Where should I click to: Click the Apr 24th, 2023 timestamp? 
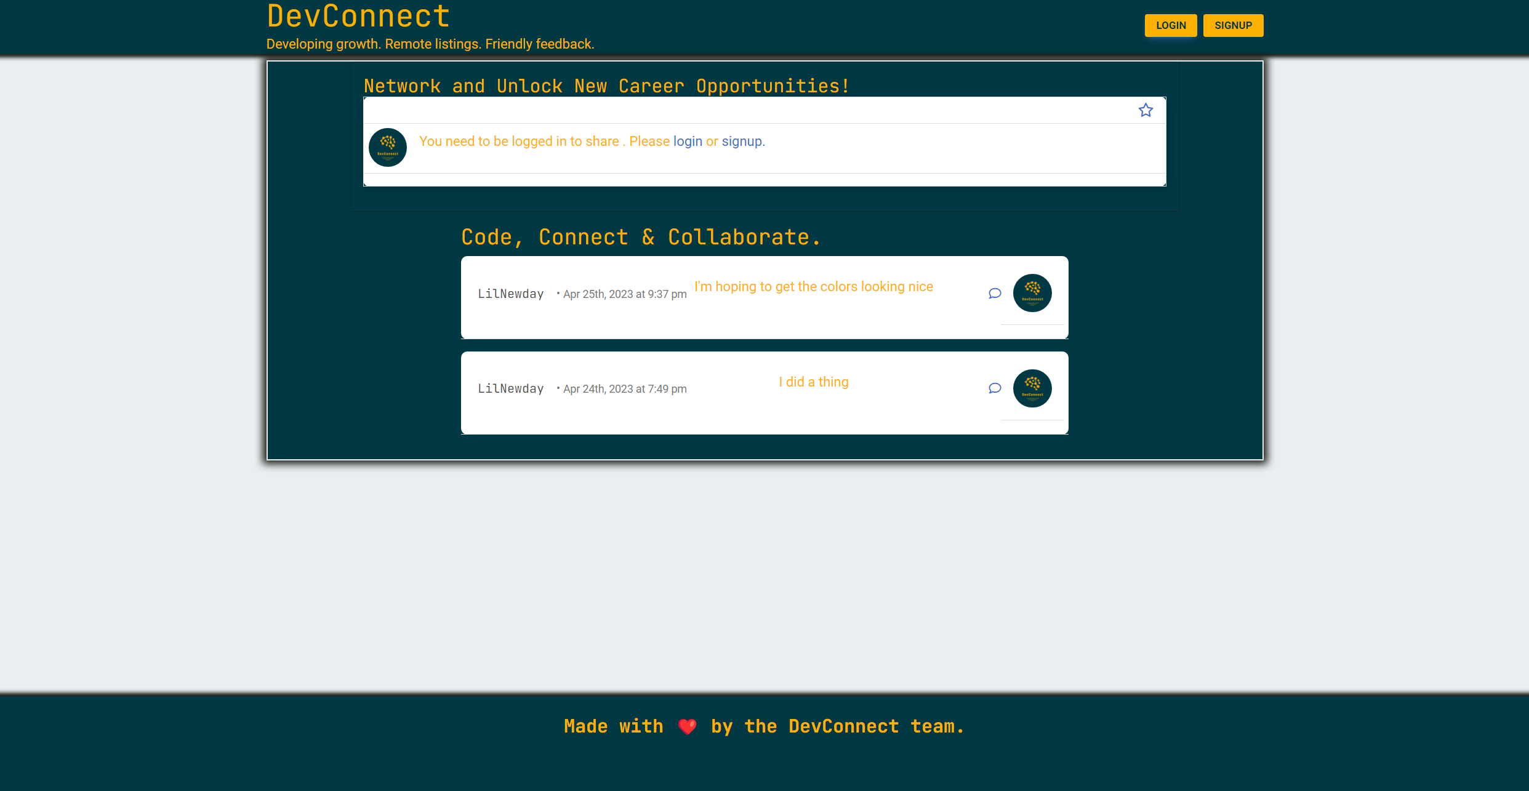(x=624, y=388)
